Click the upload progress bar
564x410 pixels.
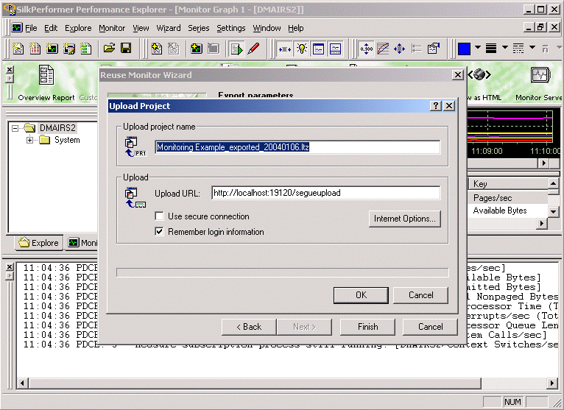[282, 272]
